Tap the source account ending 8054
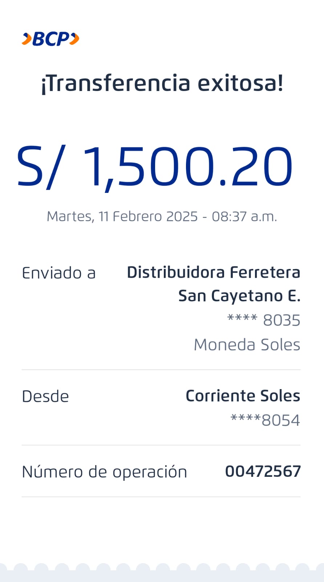The height and width of the screenshot is (582, 324). coord(265,420)
